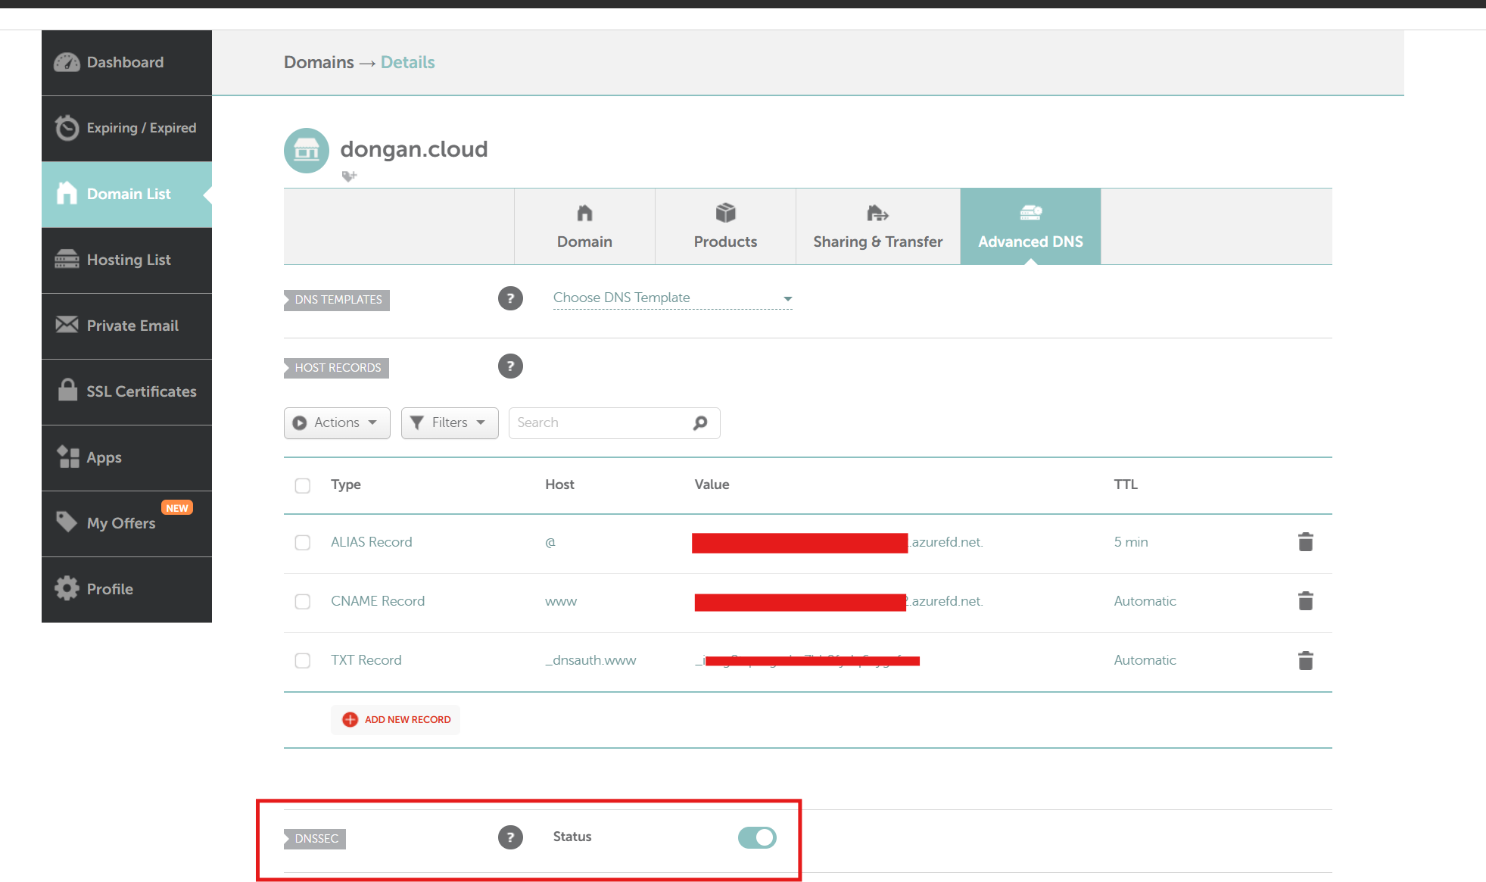Image resolution: width=1486 pixels, height=882 pixels.
Task: Delete the TXT Record using its trash icon
Action: (x=1305, y=660)
